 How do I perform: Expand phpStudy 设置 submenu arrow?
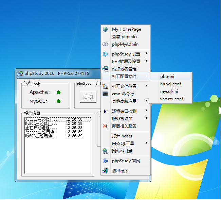pos(147,53)
